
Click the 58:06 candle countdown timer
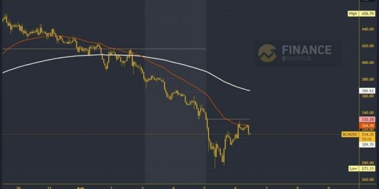point(368,139)
